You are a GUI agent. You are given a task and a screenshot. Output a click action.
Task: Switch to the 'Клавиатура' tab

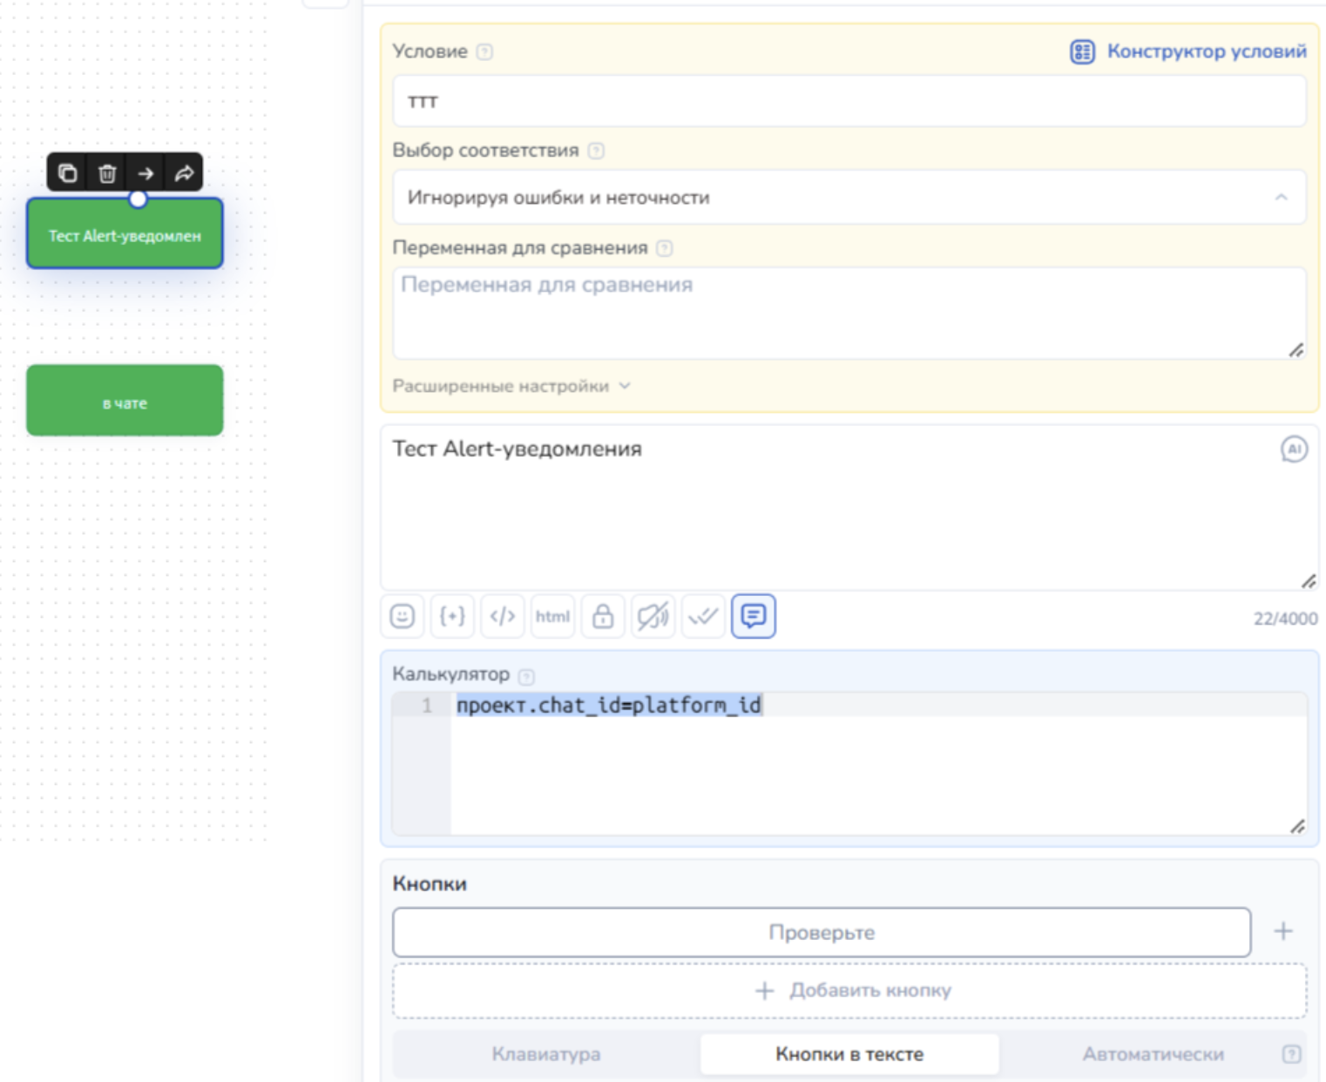546,1054
